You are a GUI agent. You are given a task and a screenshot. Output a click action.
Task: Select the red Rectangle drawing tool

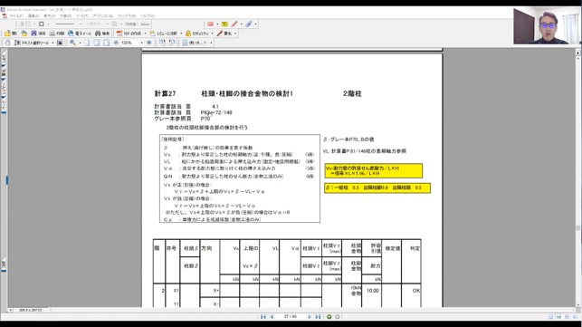point(211,24)
